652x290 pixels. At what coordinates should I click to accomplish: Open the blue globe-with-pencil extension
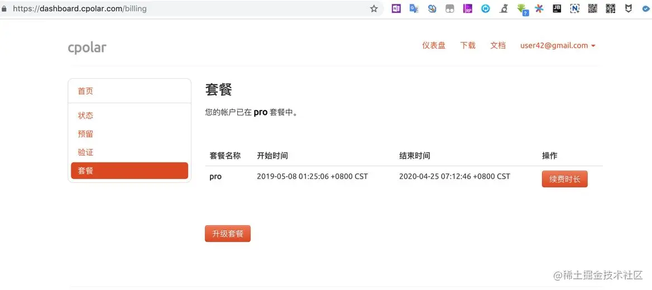[x=432, y=8]
